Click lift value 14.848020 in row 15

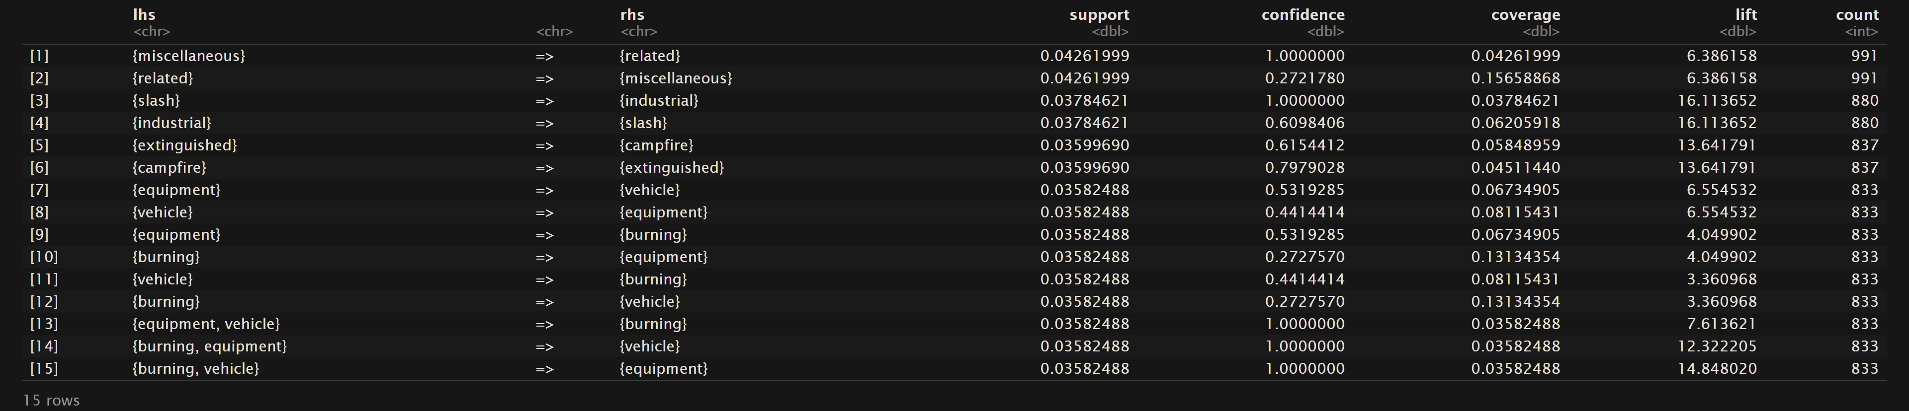1717,368
